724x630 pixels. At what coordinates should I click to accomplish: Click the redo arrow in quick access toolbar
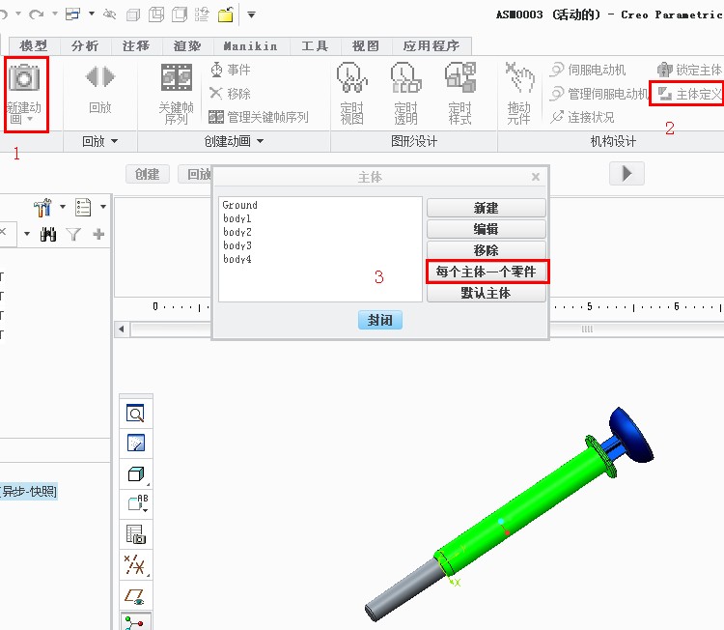(x=36, y=14)
